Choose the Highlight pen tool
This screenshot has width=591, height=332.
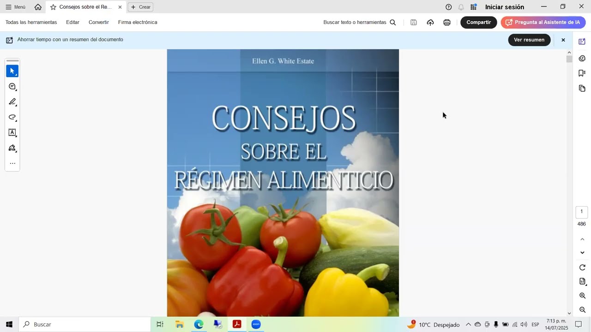pyautogui.click(x=12, y=102)
